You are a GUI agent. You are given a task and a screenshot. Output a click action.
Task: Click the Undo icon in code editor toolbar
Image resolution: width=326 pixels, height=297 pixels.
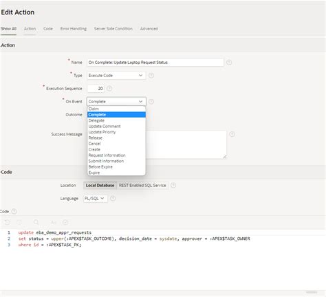8,222
